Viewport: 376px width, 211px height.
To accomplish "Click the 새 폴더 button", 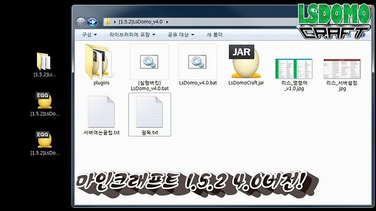I will pos(215,35).
